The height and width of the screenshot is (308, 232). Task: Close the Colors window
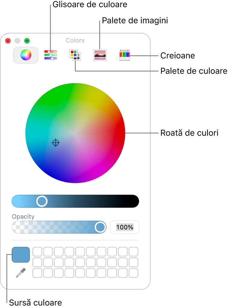click(x=8, y=41)
